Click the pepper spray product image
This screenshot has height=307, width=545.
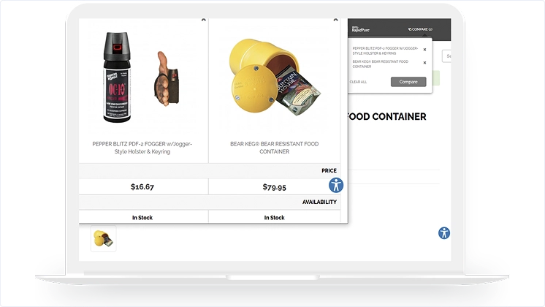click(x=142, y=77)
